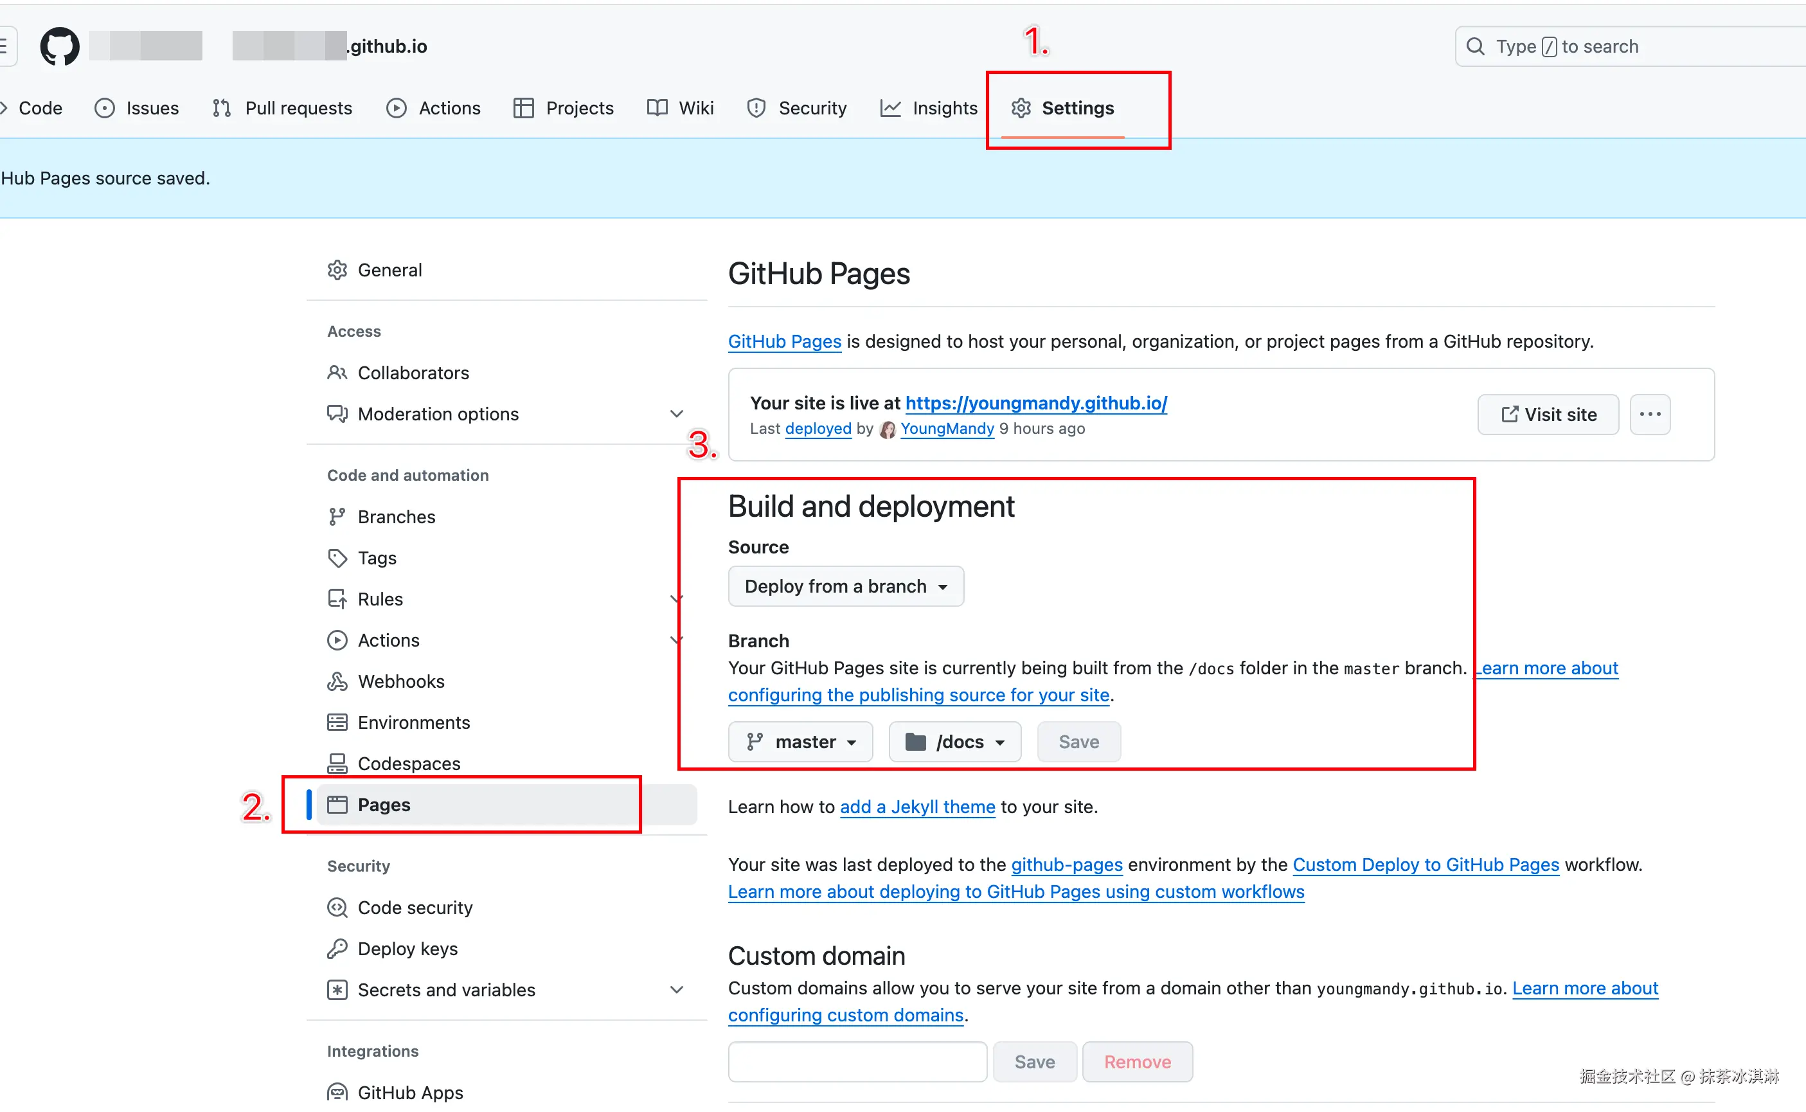Switch to the Insights tab
Viewport: 1806px width, 1112px height.
(929, 108)
